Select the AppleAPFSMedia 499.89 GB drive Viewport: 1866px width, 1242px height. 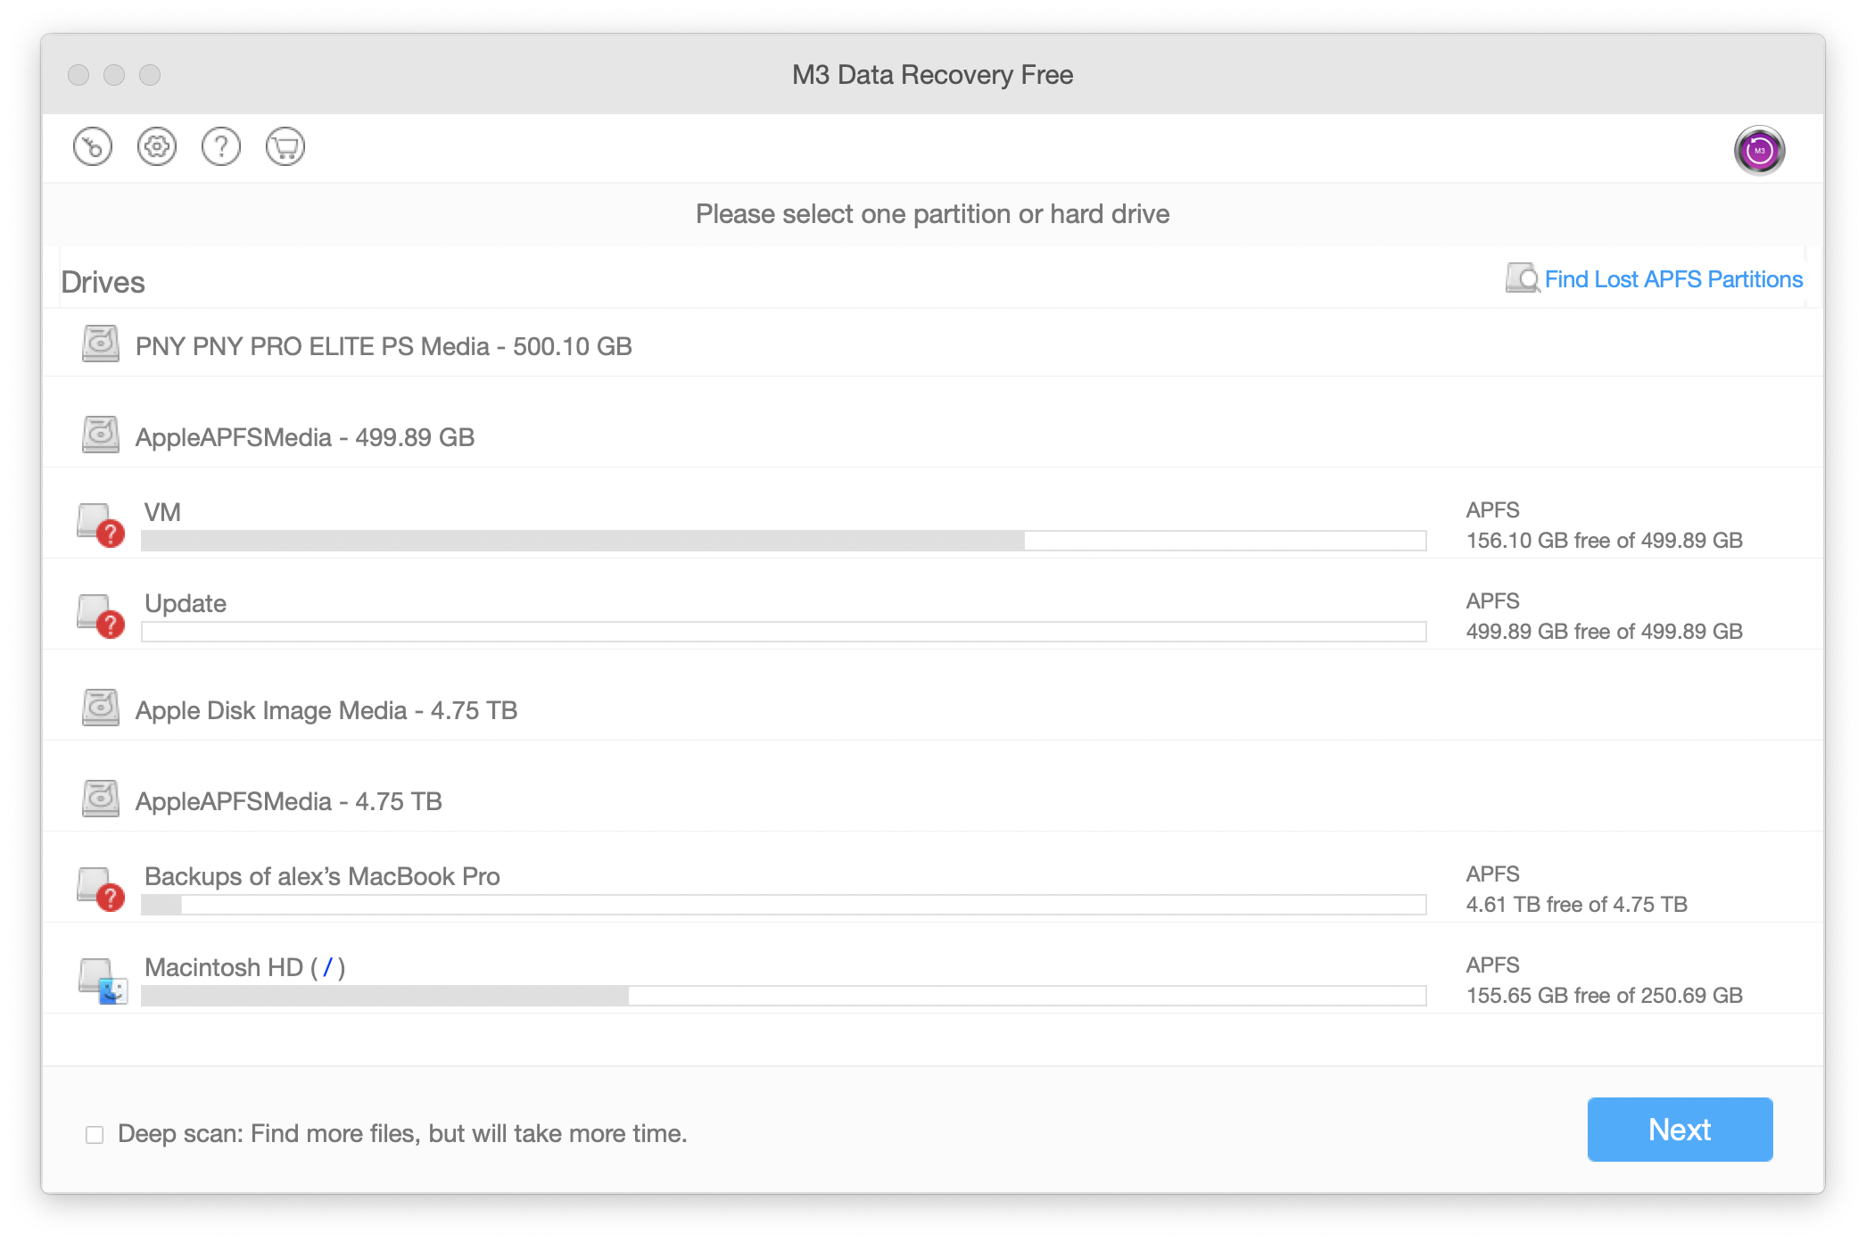point(933,436)
